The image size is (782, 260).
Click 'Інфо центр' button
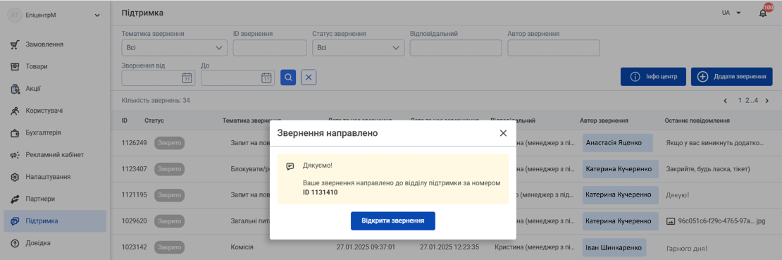point(653,77)
